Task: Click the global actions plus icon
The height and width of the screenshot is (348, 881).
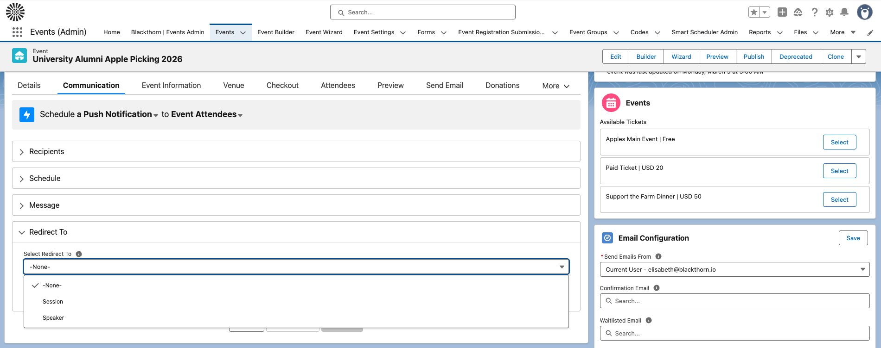Action: 782,12
